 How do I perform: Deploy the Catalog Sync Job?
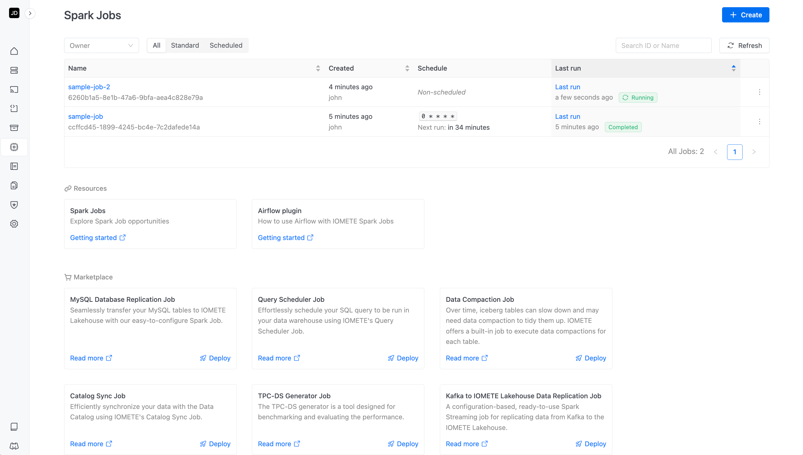tap(215, 444)
